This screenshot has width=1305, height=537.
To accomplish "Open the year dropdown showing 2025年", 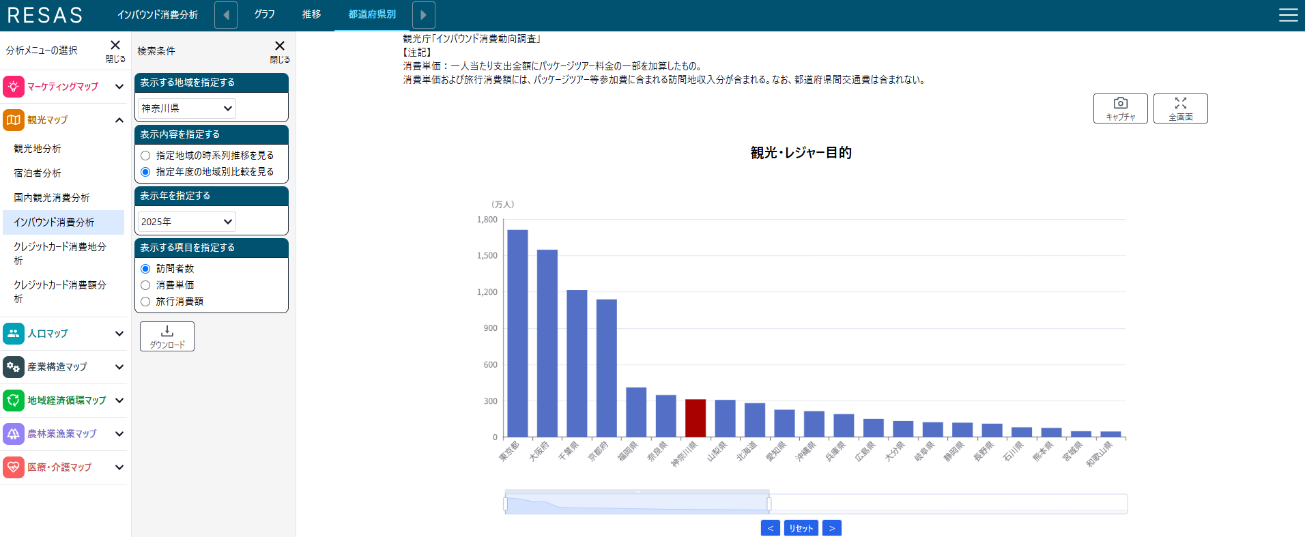I will pos(187,222).
